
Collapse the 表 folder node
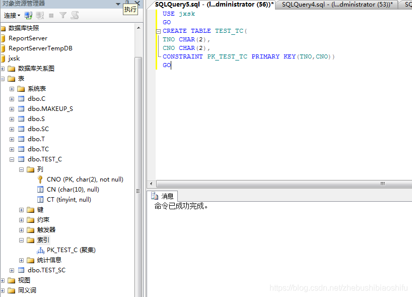pyautogui.click(x=3, y=79)
